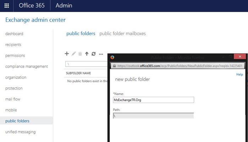Click the folder path box under toolbar
The width and height of the screenshot is (248, 142).
click(x=86, y=64)
